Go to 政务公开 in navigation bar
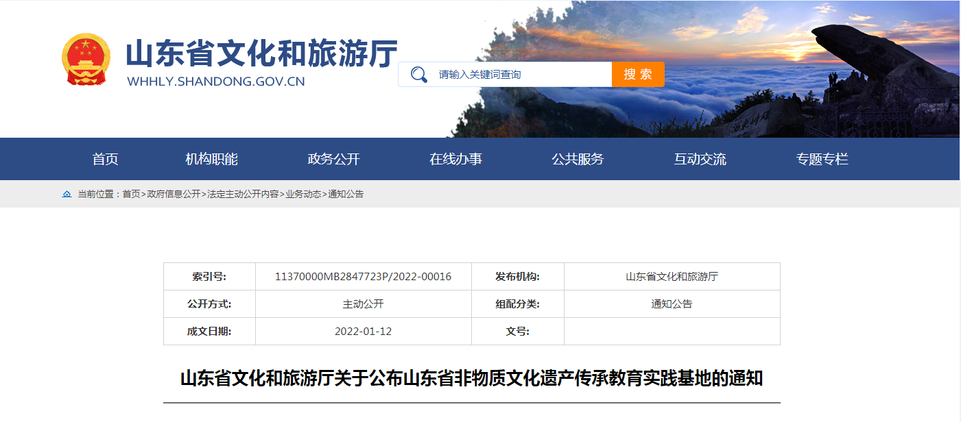This screenshot has width=961, height=422. 333,159
